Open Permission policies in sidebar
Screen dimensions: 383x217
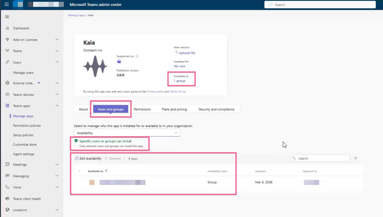coord(27,125)
